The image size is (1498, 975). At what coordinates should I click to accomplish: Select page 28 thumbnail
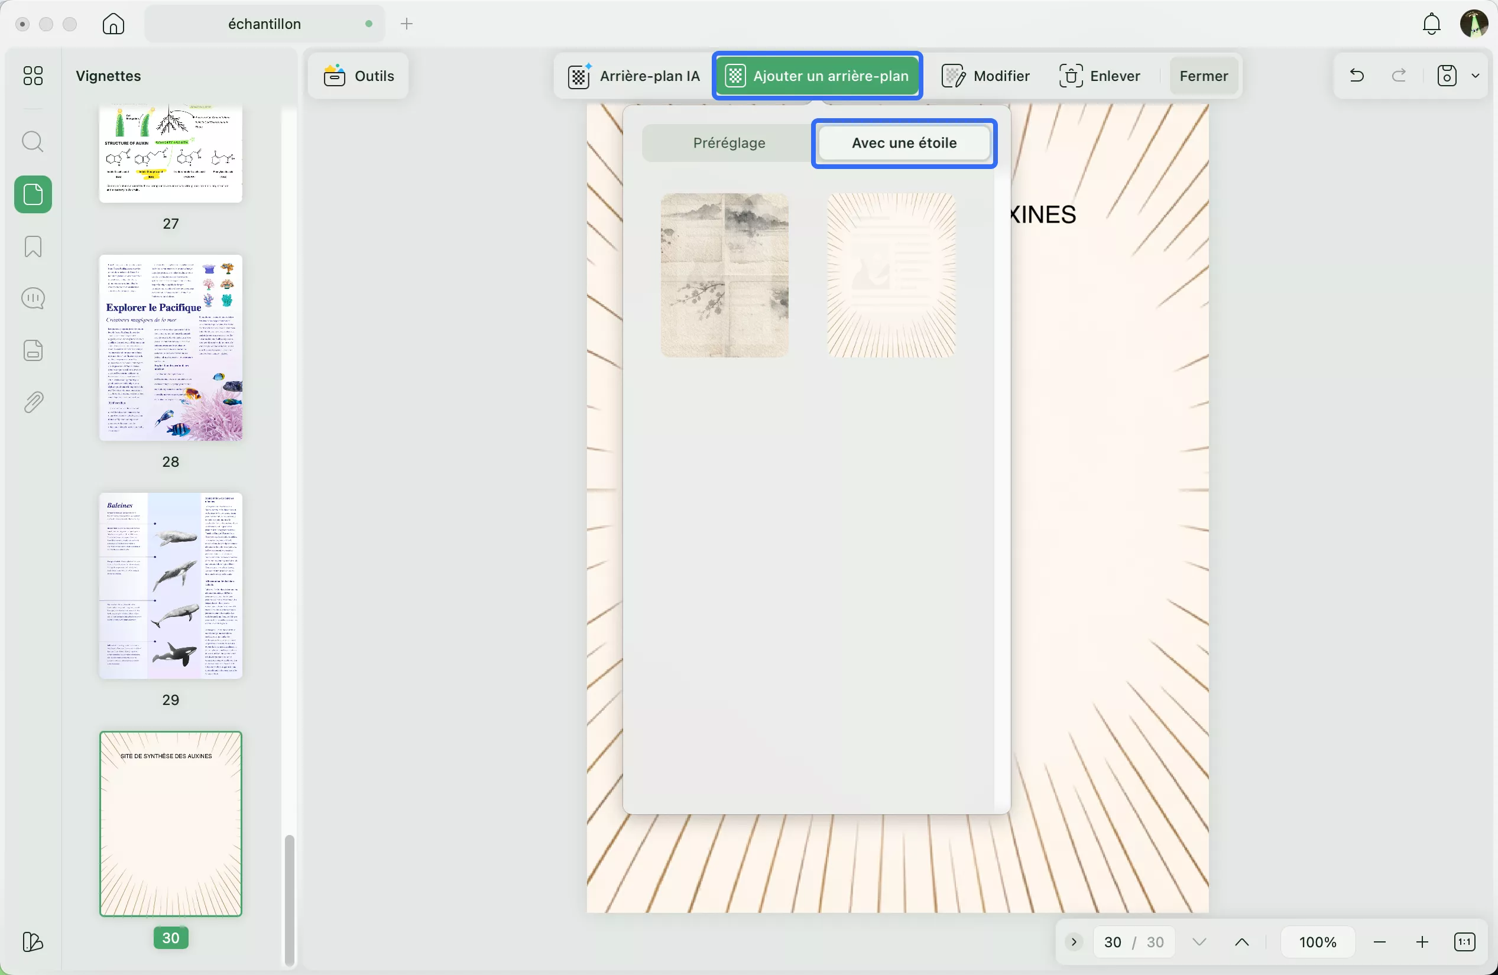tap(171, 347)
